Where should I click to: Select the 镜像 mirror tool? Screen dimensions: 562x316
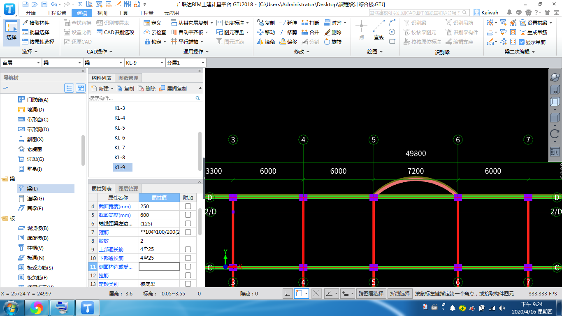[x=266, y=42]
